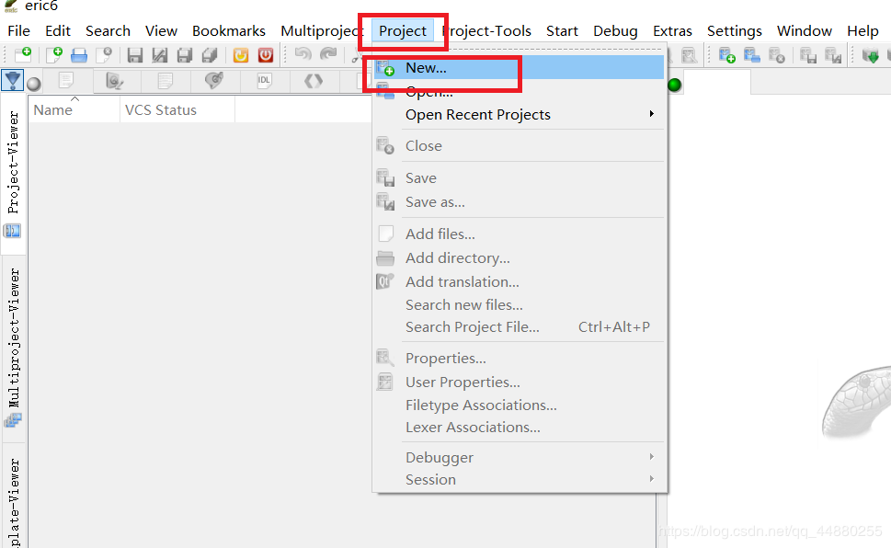Open the Protocols tab with angle brackets
This screenshot has width=891, height=548.
pyautogui.click(x=314, y=81)
